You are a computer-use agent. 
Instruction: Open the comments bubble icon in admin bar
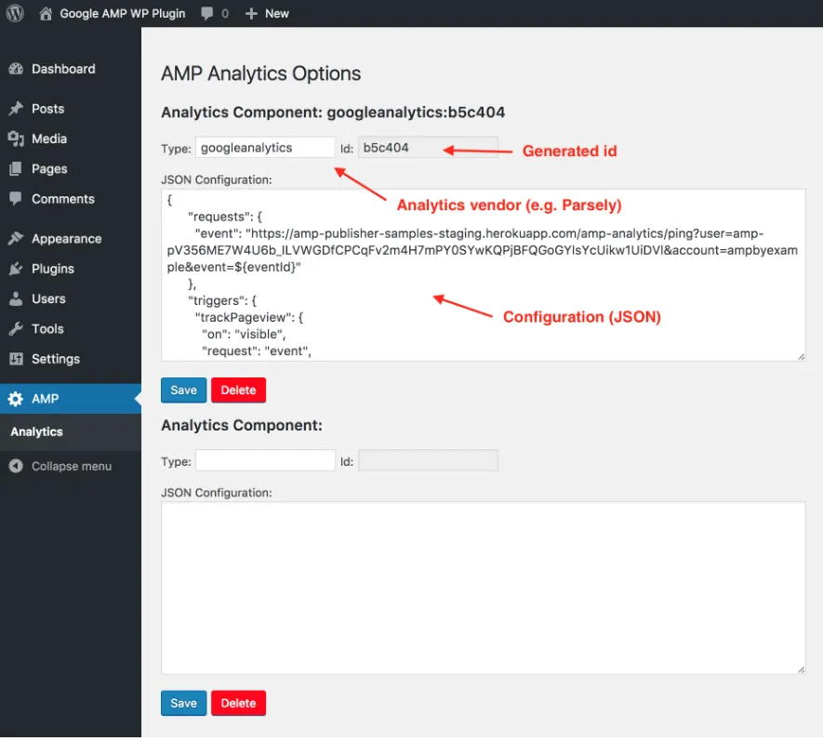pyautogui.click(x=207, y=14)
